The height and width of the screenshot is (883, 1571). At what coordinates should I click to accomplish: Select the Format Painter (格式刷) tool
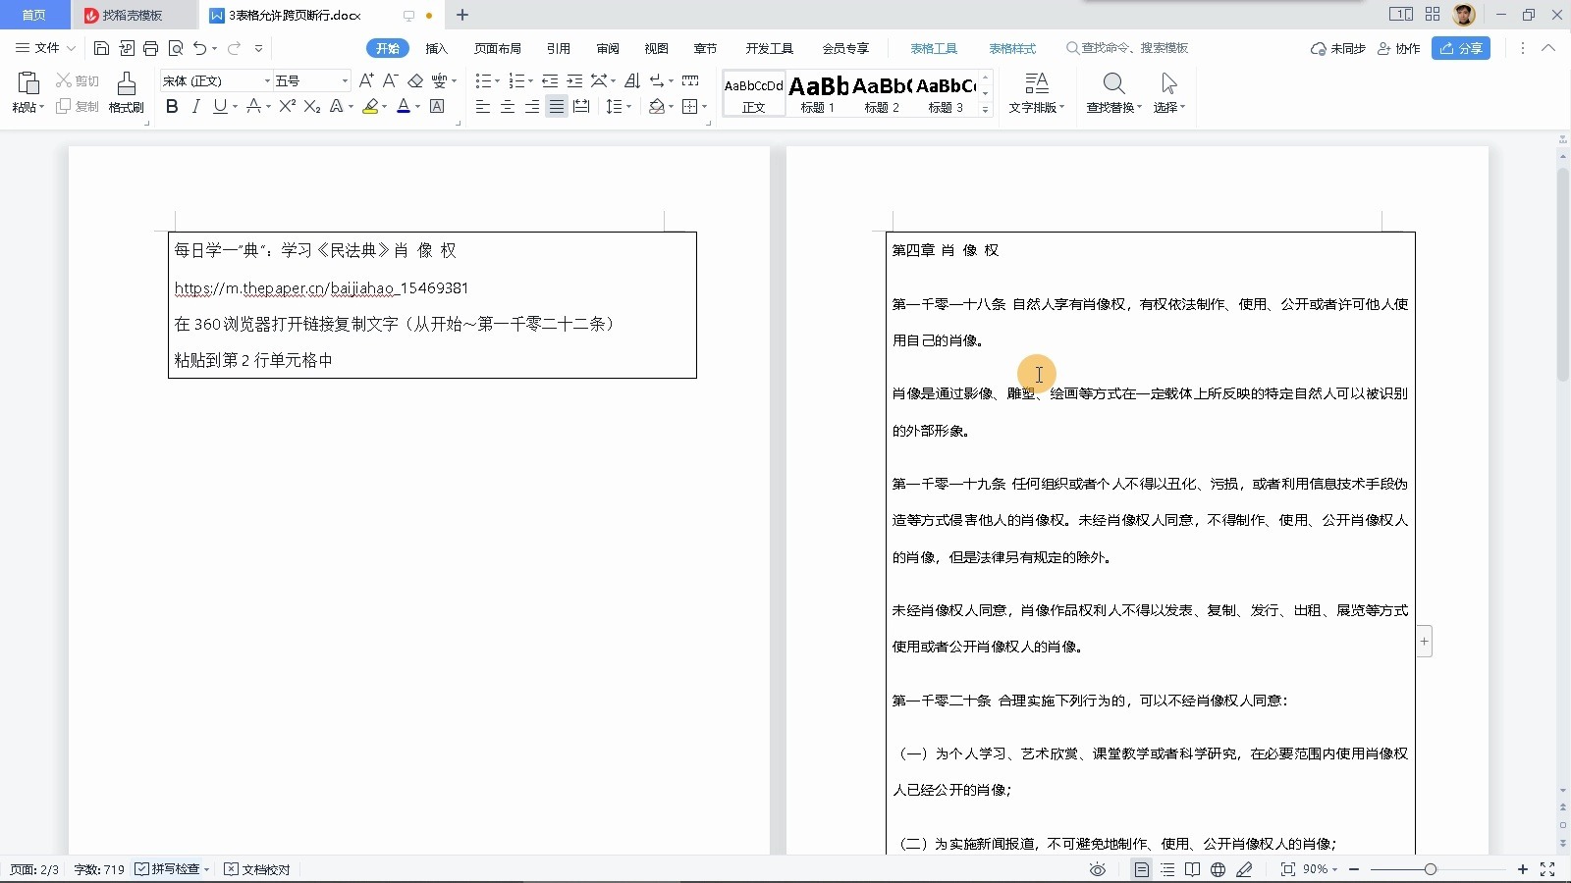click(125, 93)
